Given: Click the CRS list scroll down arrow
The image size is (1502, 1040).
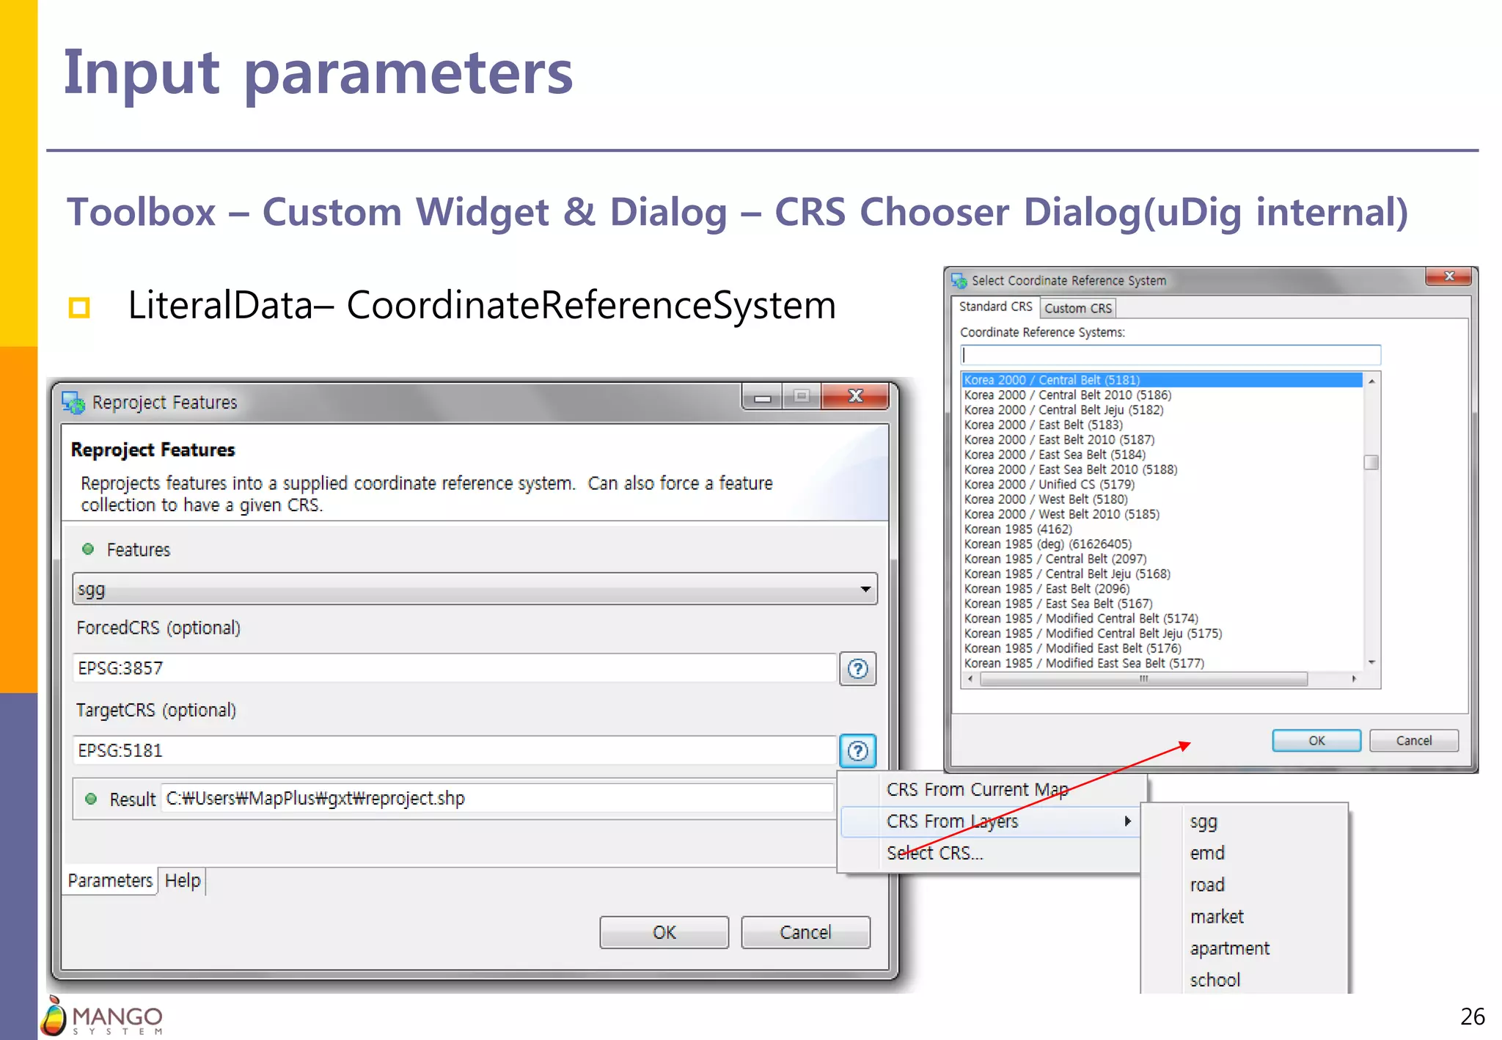Looking at the screenshot, I should (1371, 662).
